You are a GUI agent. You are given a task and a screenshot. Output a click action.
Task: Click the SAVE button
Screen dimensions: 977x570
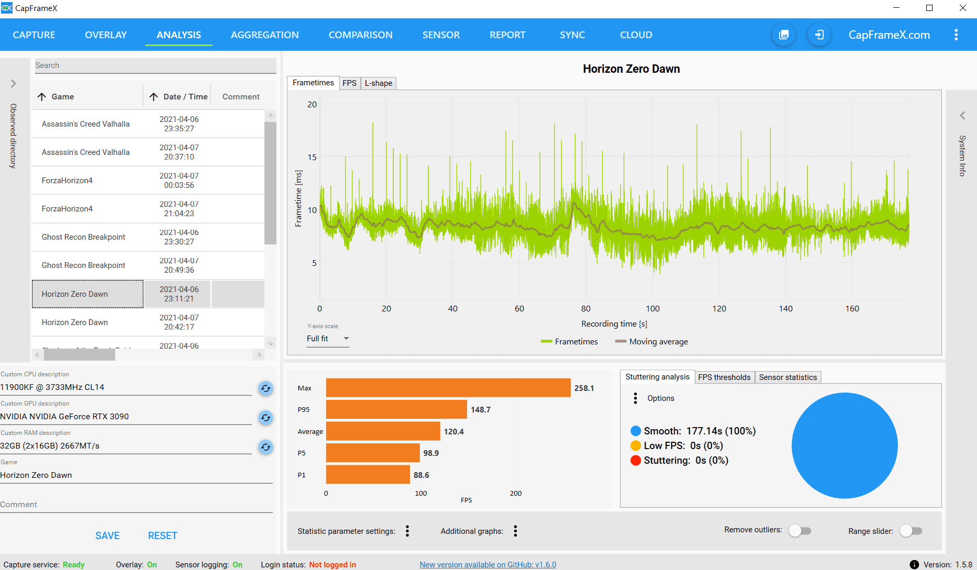click(x=108, y=535)
